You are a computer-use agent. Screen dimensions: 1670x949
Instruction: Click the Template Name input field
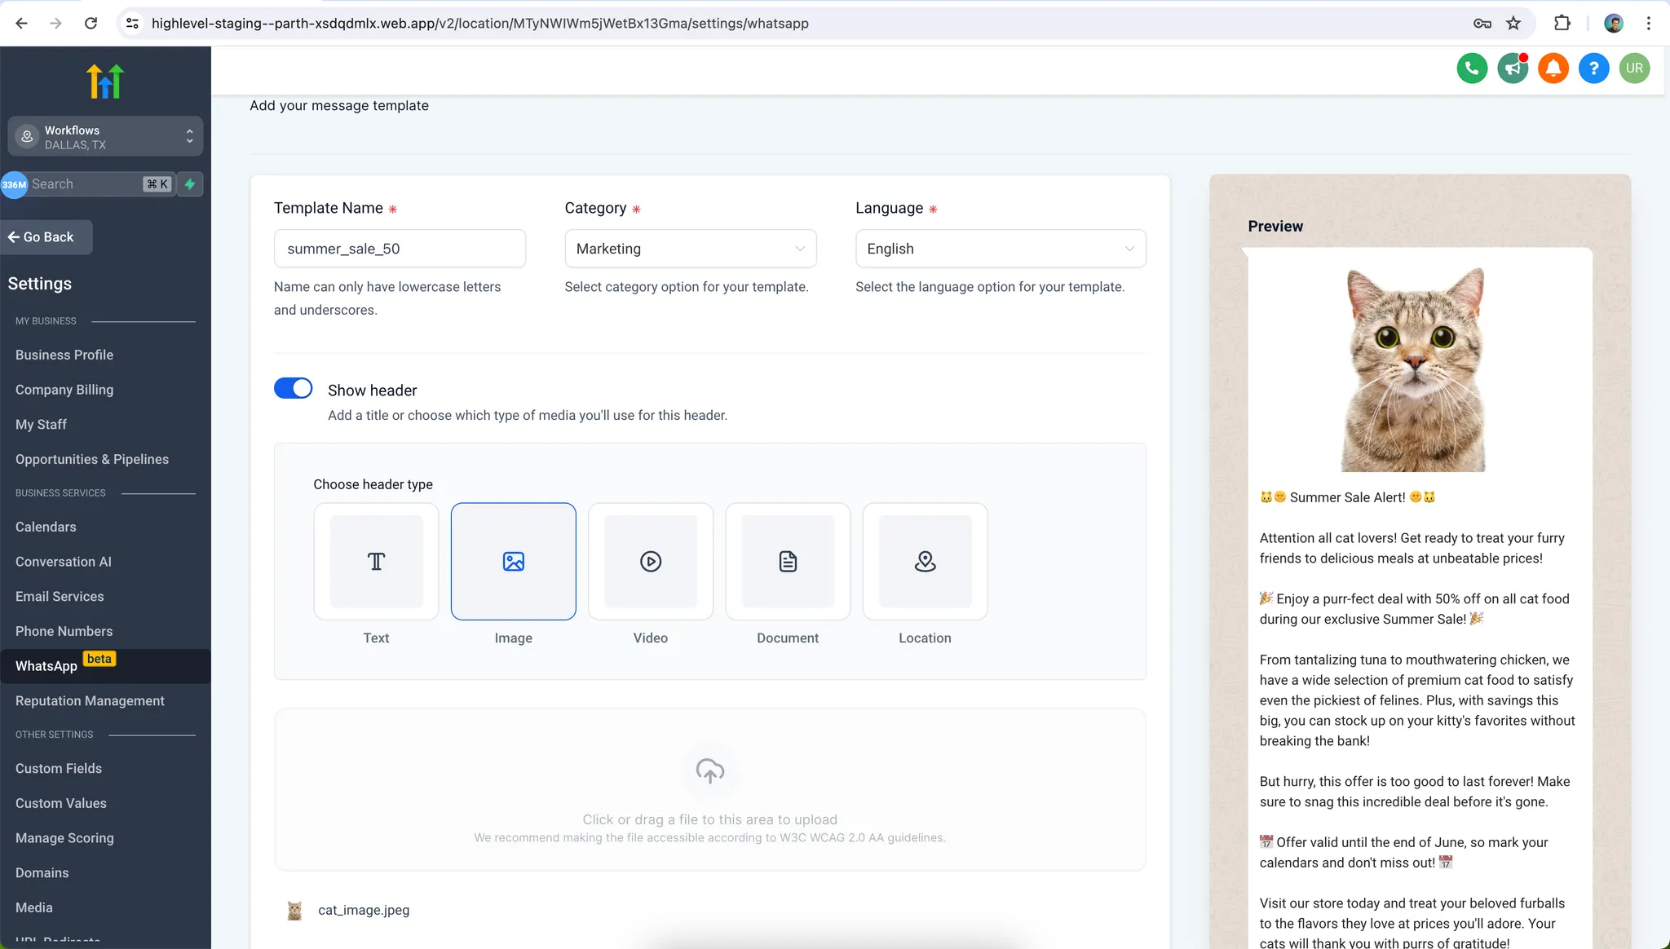400,249
